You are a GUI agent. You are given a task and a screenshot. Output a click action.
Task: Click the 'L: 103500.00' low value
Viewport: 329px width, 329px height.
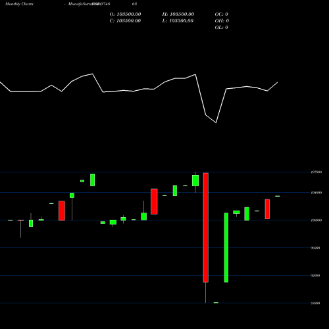(178, 21)
